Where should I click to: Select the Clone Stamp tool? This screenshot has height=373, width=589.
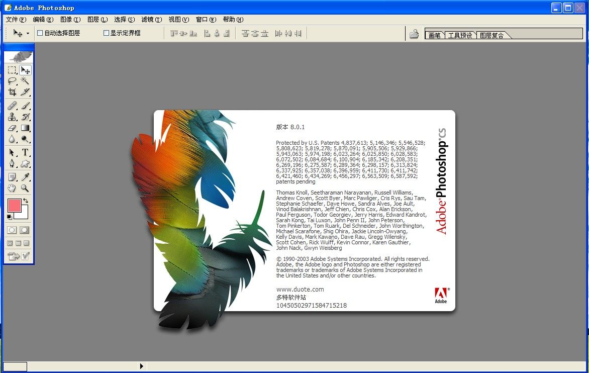pyautogui.click(x=12, y=117)
